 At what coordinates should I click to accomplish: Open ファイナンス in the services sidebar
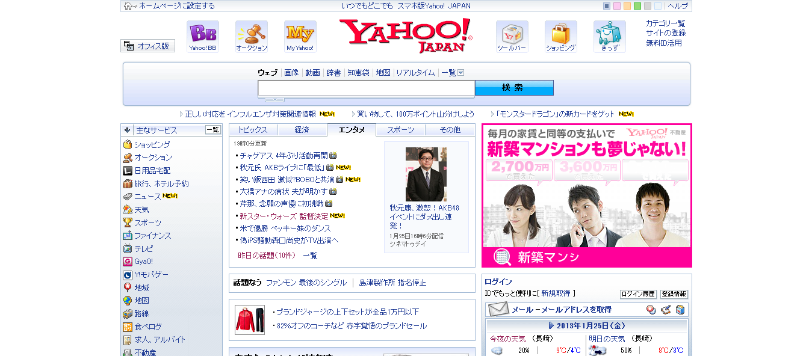tap(152, 236)
